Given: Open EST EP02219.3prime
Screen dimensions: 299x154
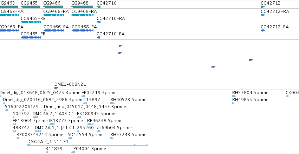Looking at the screenshot, I should 99,93.
